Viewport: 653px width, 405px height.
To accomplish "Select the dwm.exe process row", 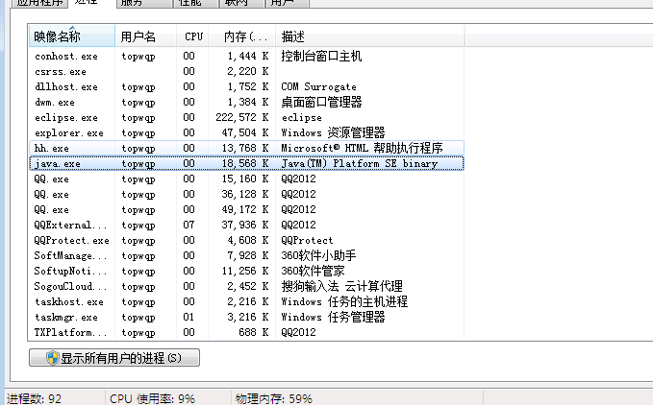I will pyautogui.click(x=246, y=102).
